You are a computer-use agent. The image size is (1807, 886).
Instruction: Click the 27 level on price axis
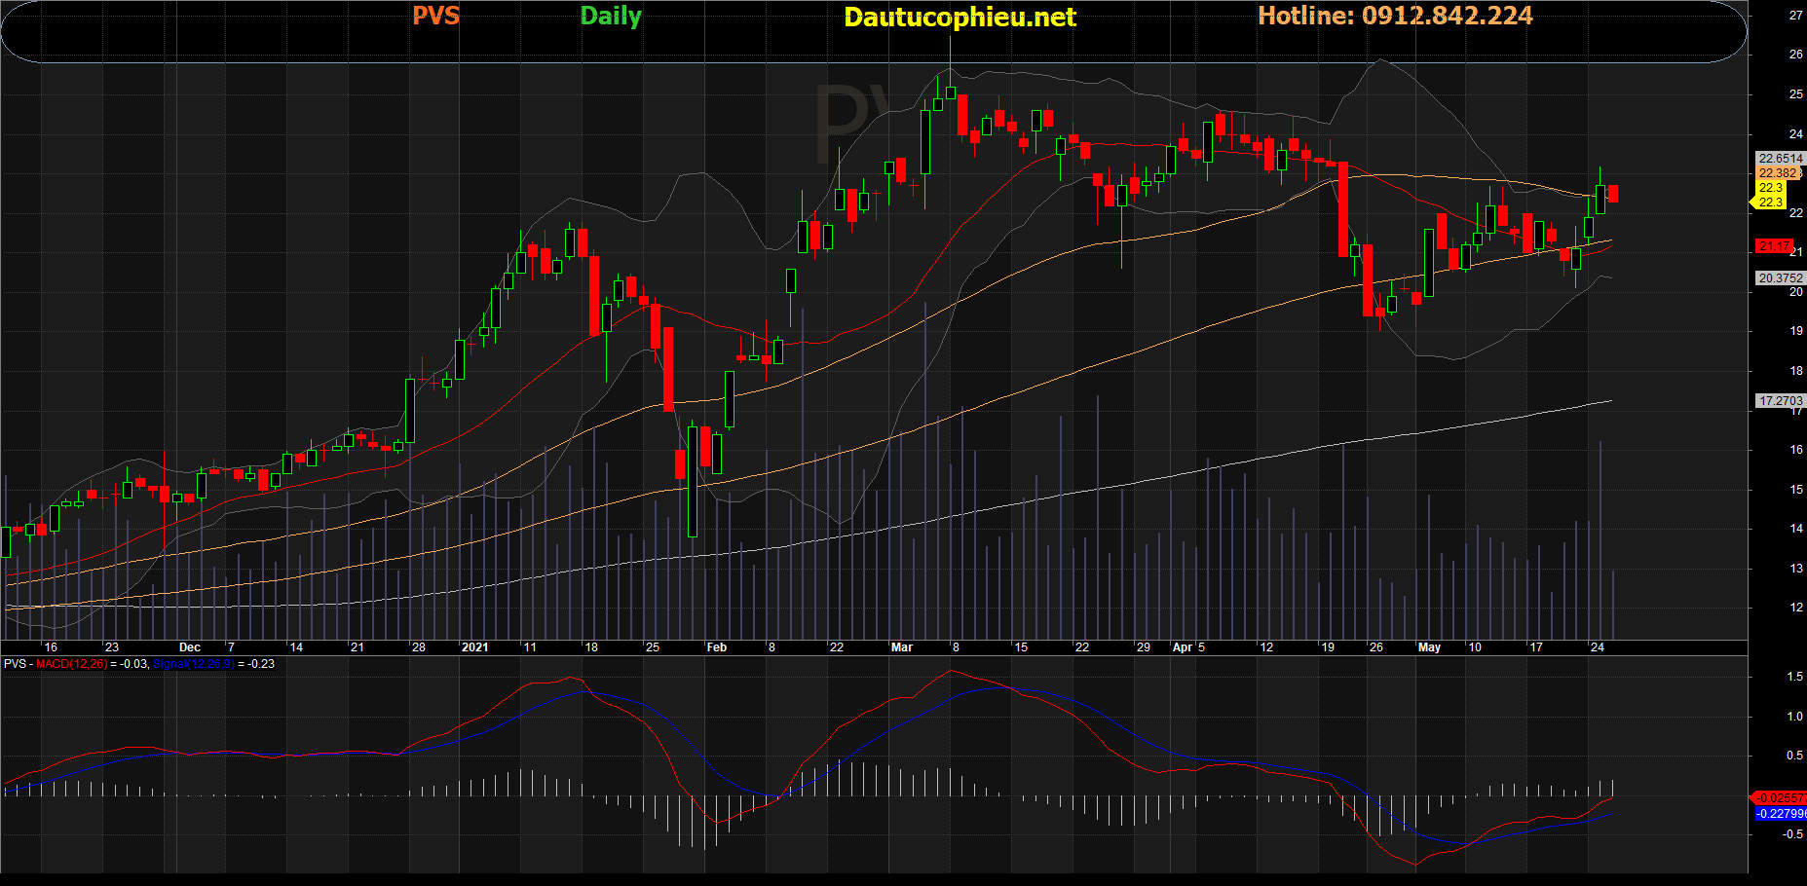pos(1796,16)
